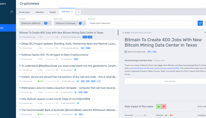Open The Commonwealth Bank of Australia item
Viewport: 206px width, 118px height.
69,110
